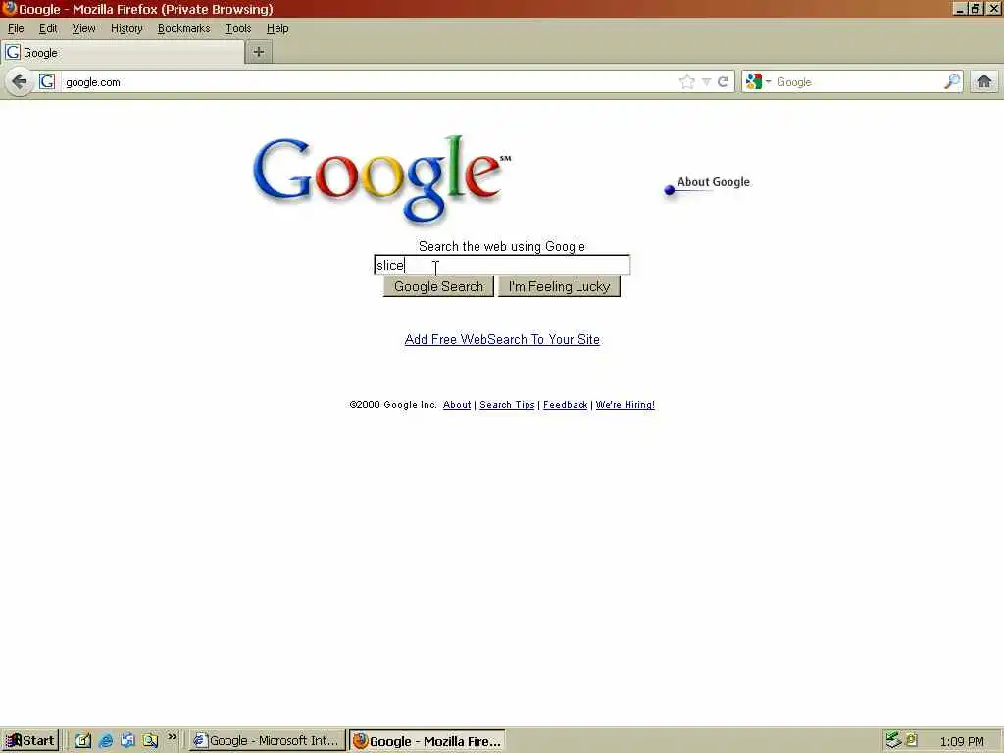Go to the home page via the house icon
The width and height of the screenshot is (1004, 753).
pos(984,81)
